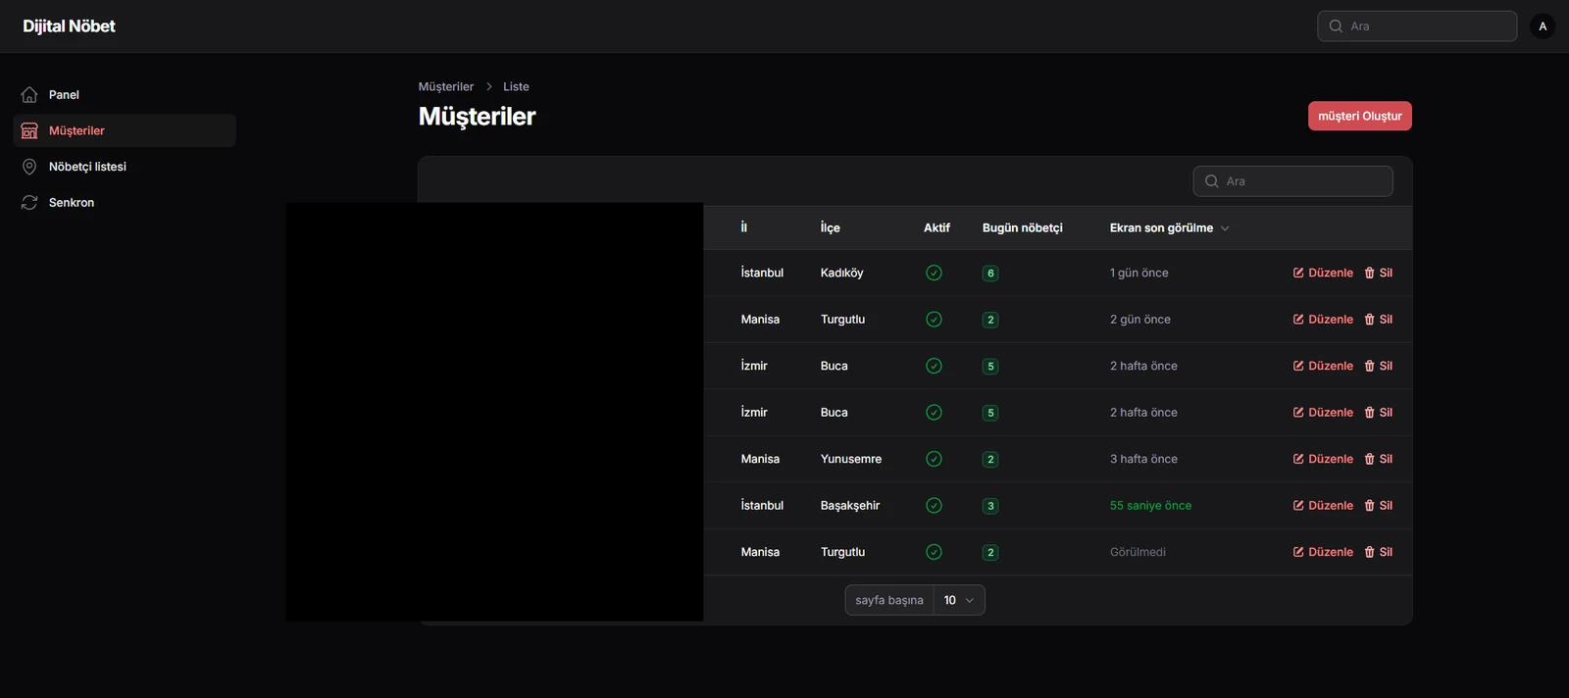
Task: Click the active check icon for Yunusemre
Action: tap(934, 459)
